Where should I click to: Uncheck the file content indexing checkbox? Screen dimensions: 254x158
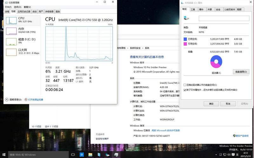pyautogui.click(x=185, y=90)
